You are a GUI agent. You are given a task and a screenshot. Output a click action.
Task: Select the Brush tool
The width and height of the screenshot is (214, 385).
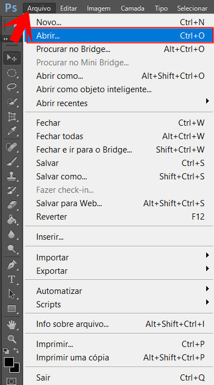[12, 161]
